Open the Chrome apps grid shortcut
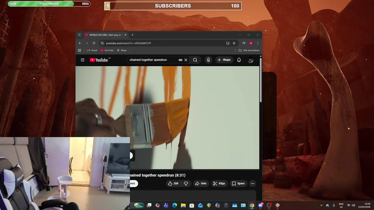Image resolution: width=374 pixels, height=210 pixels. coord(79,50)
